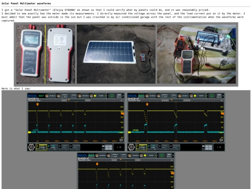Image resolution: width=252 pixels, height=189 pixels.
Task: Click the D delay icon in 'current' scope capture
Action: click(x=79, y=96)
